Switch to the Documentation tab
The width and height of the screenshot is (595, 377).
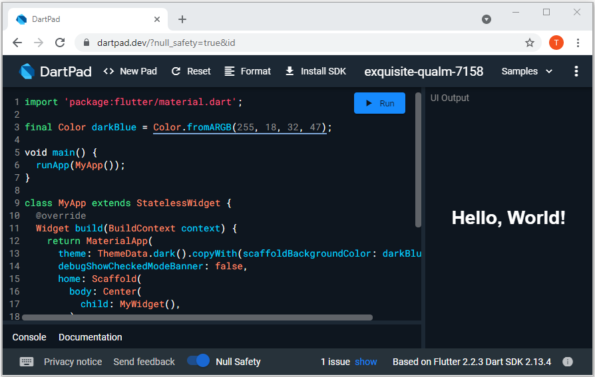(91, 337)
